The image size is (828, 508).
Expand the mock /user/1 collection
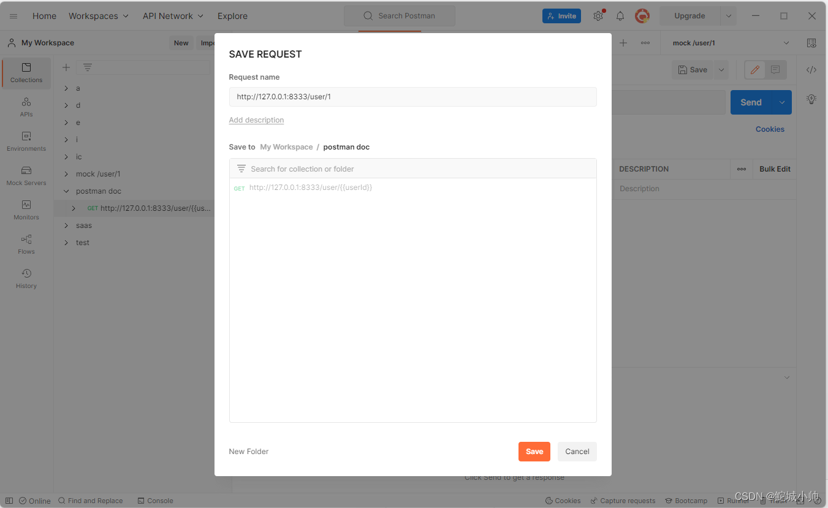point(66,174)
